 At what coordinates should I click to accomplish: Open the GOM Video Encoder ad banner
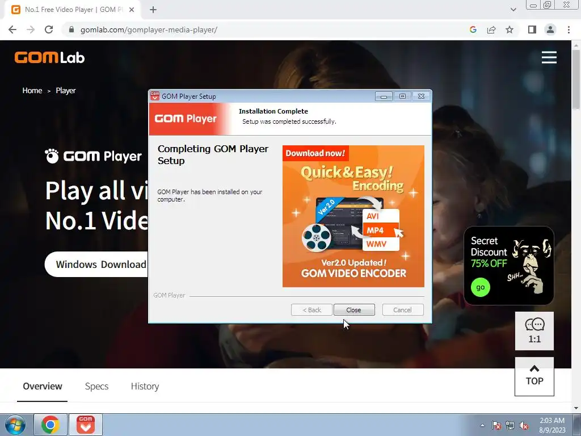coord(353,216)
